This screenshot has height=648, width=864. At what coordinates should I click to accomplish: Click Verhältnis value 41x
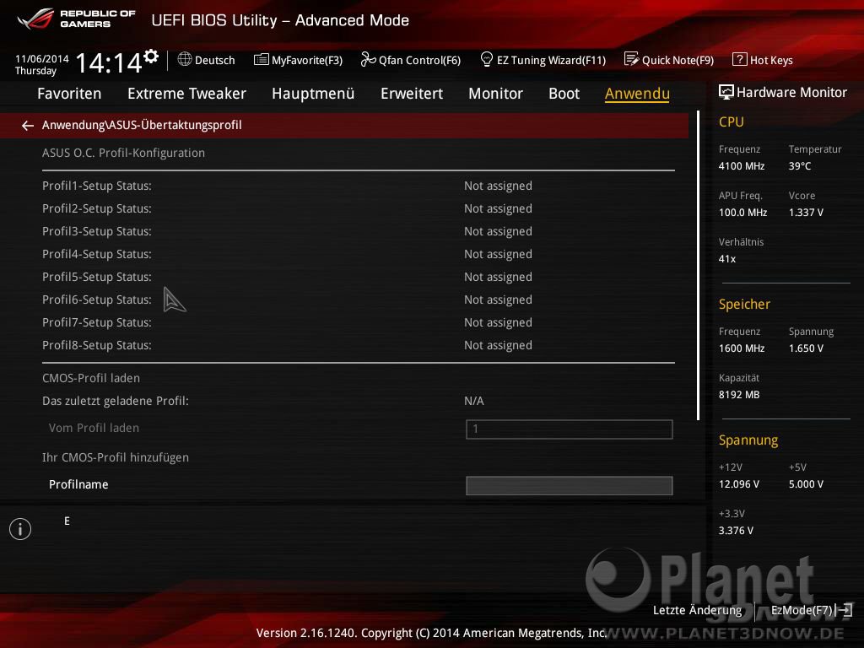coord(726,258)
